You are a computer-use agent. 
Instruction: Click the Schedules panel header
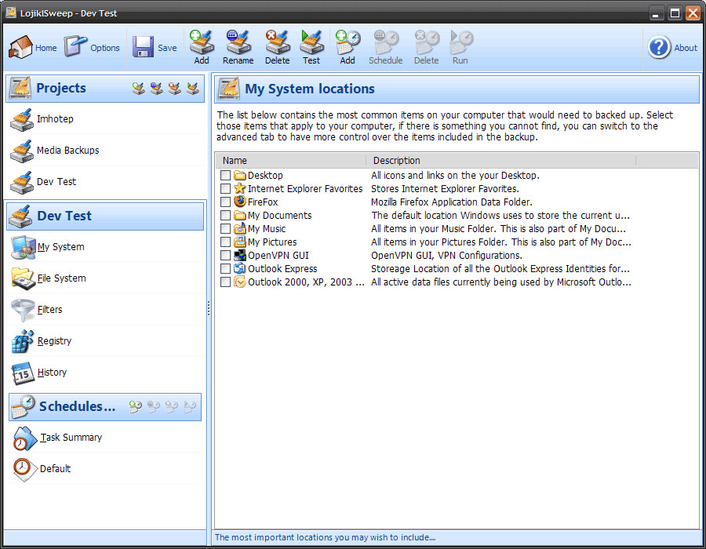coord(105,407)
